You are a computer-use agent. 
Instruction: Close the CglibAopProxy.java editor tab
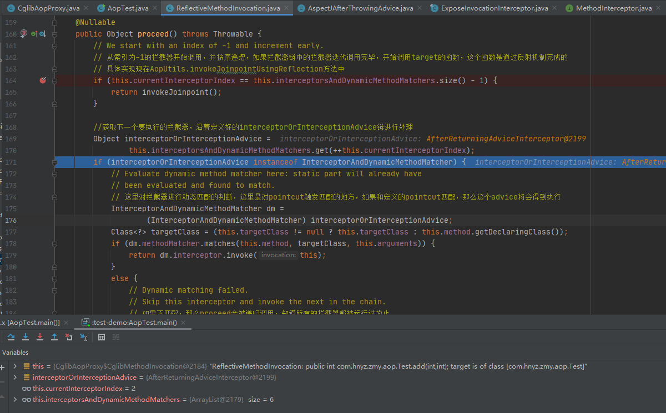[86, 8]
